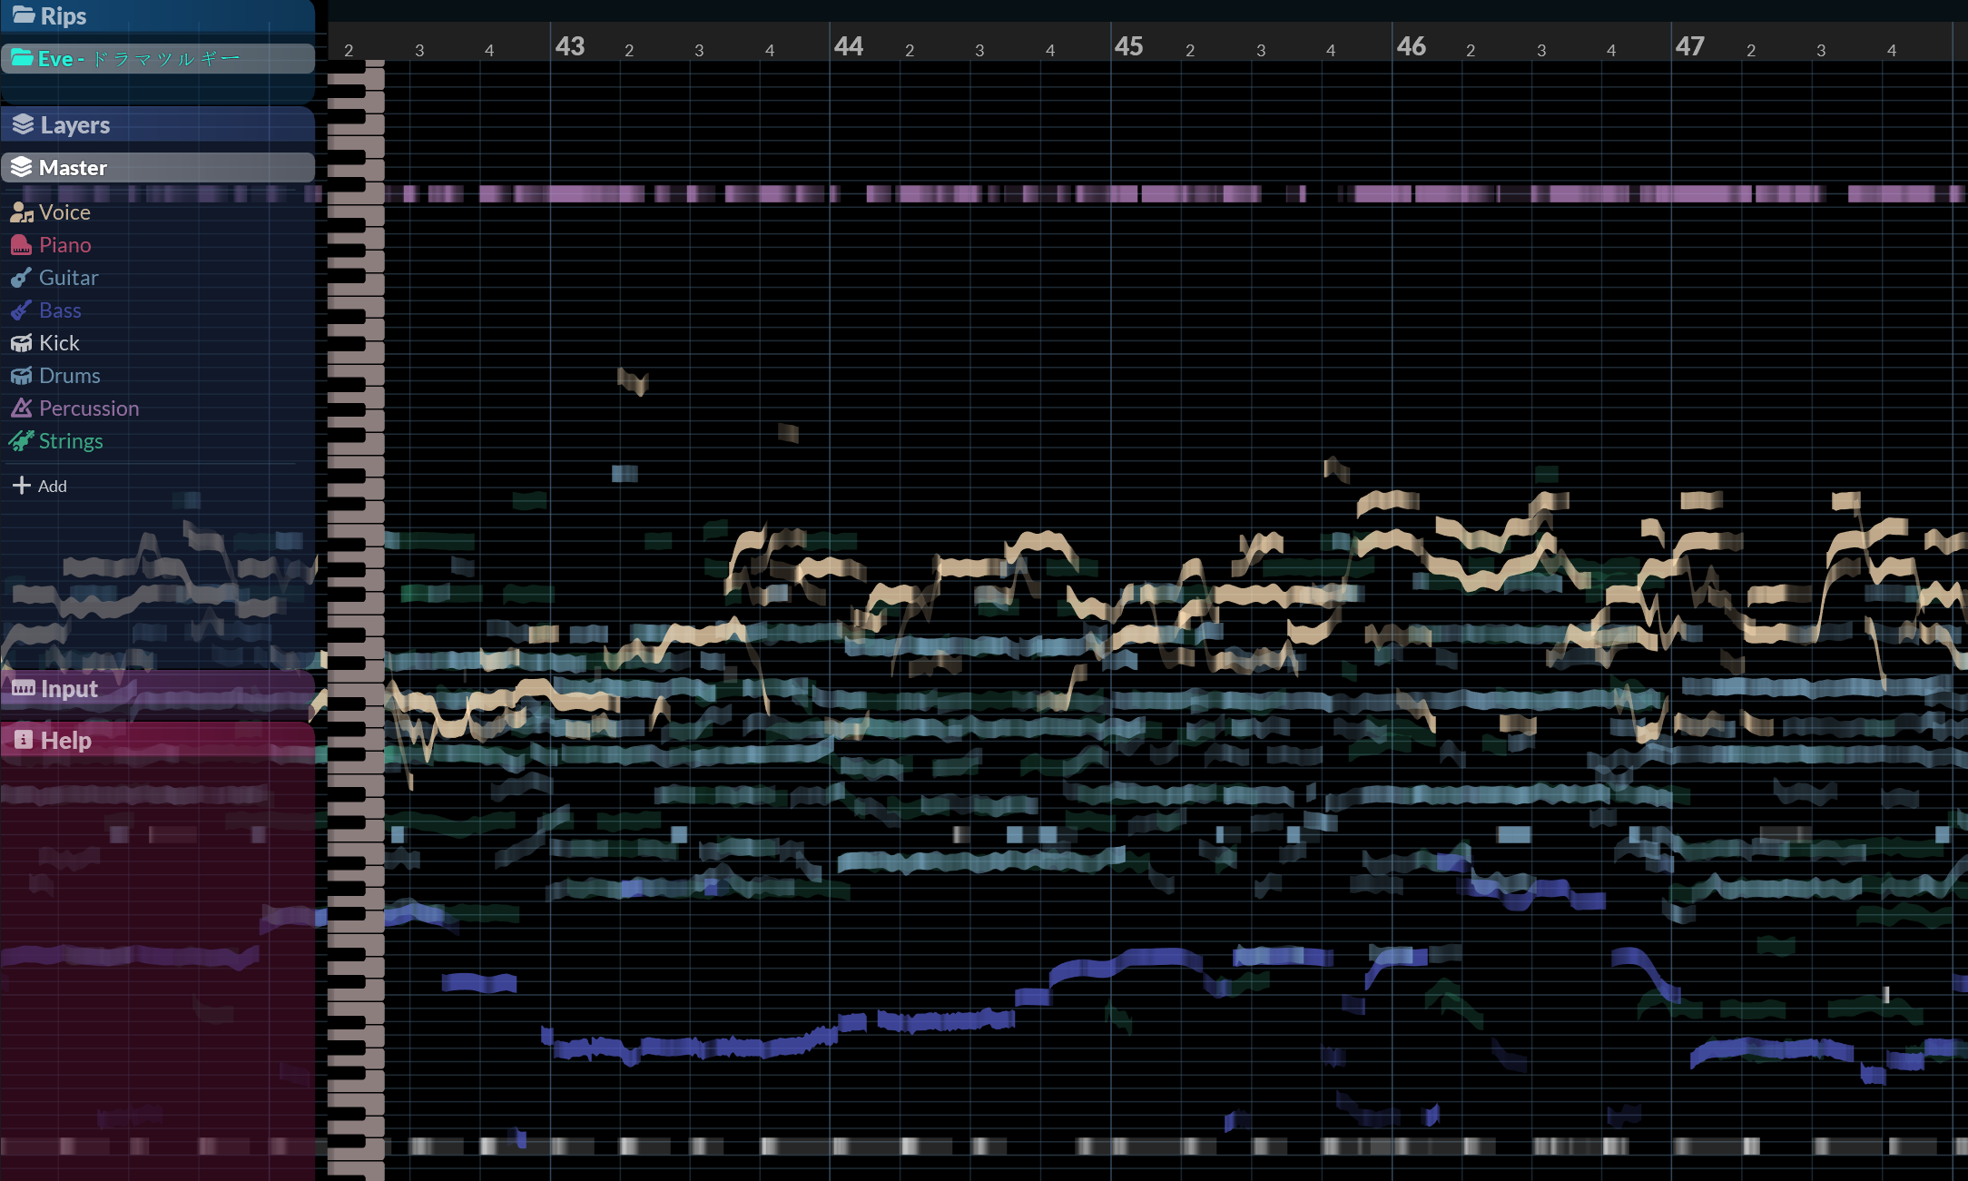Click the Bass guitar icon

coord(22,310)
